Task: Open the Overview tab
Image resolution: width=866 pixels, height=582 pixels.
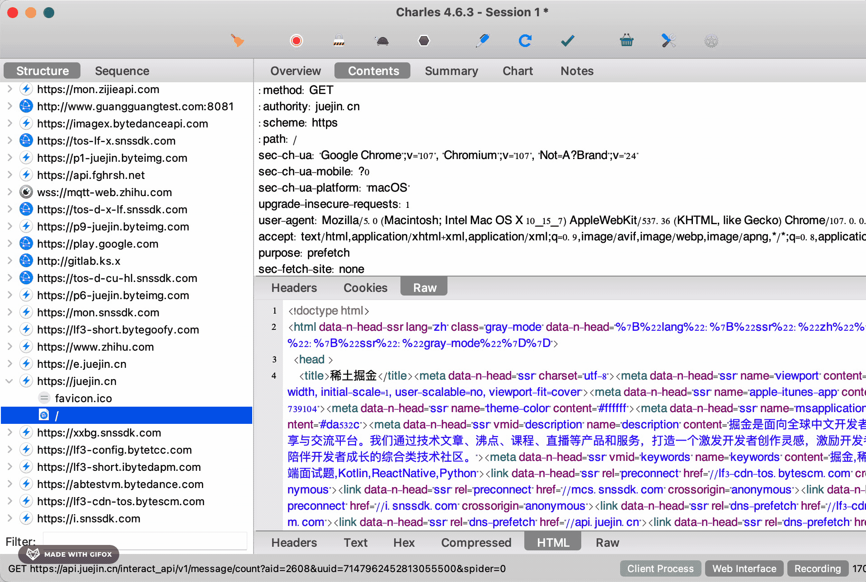Action: click(x=296, y=70)
